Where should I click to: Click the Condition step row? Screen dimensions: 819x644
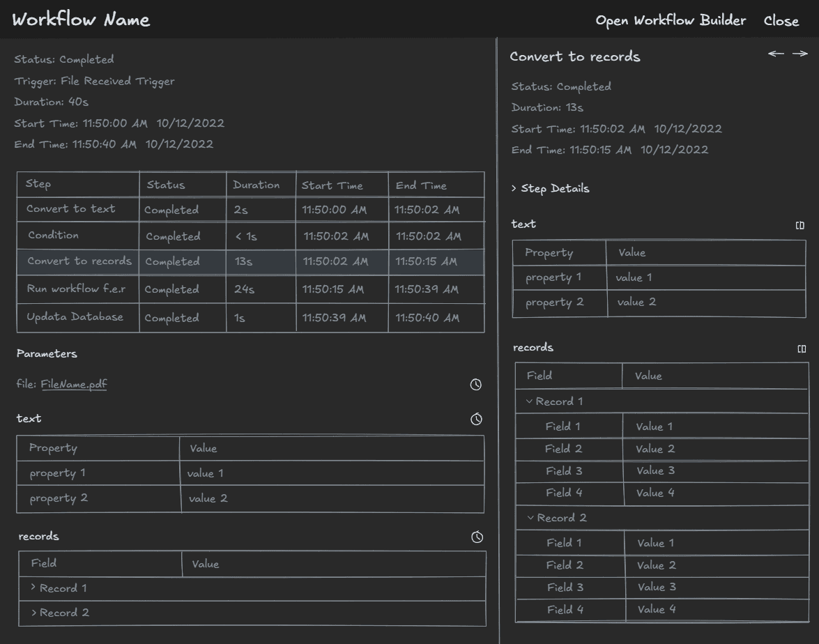click(52, 236)
